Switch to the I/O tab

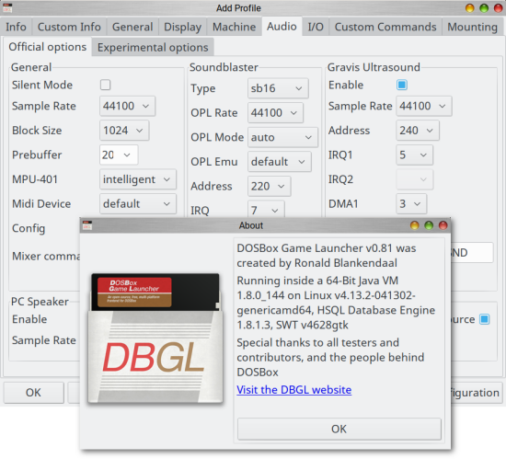[316, 27]
